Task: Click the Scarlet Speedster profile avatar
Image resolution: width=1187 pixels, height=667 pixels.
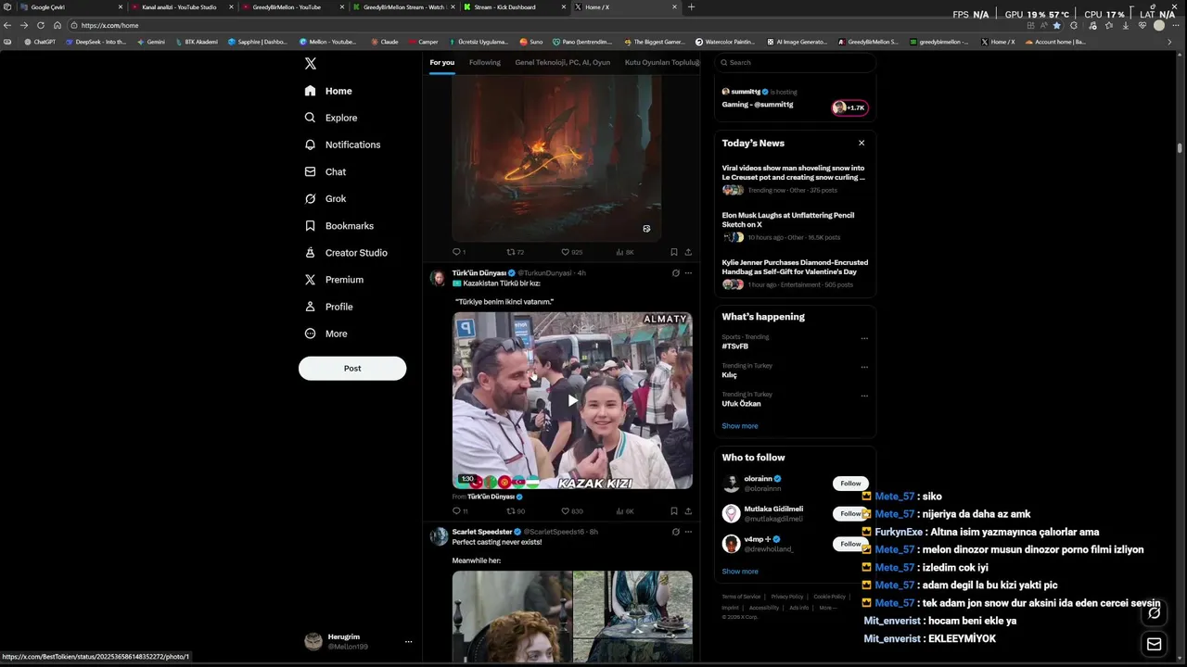Action: click(x=437, y=536)
